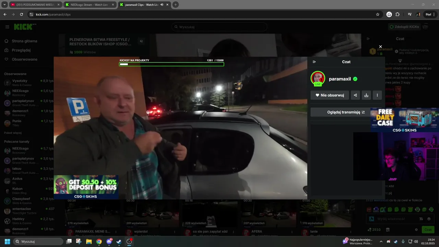Click the Nie obserwuj follow button

330,95
